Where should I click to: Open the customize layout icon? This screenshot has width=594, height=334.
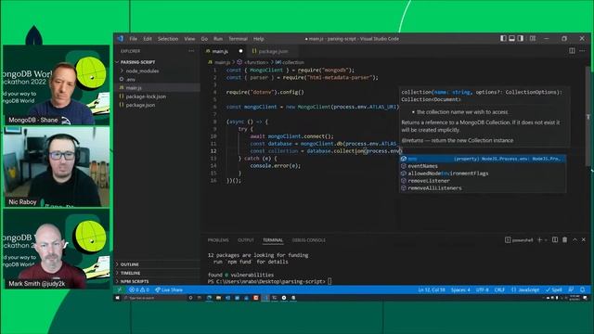pos(533,38)
